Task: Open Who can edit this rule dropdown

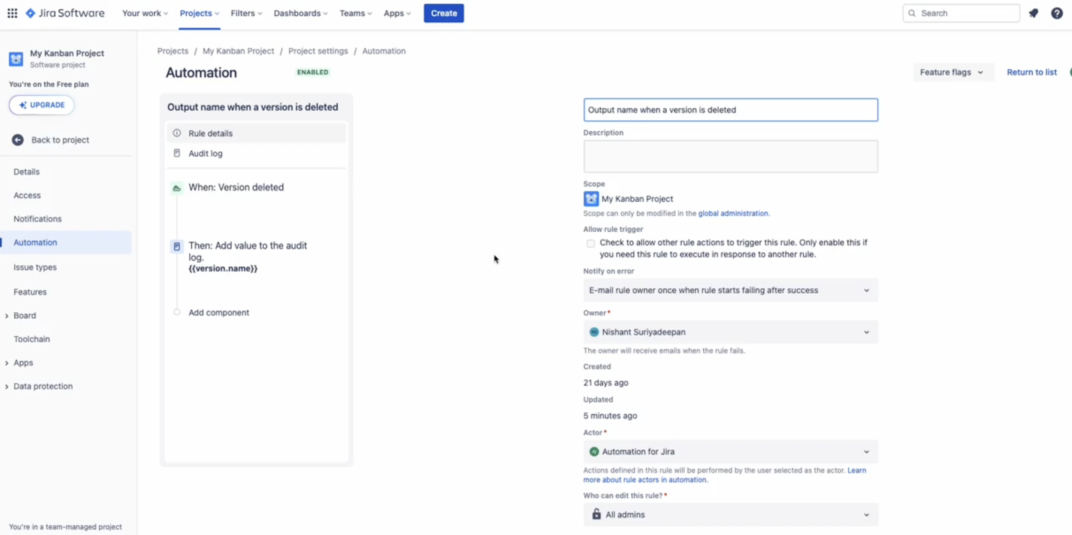Action: 730,515
